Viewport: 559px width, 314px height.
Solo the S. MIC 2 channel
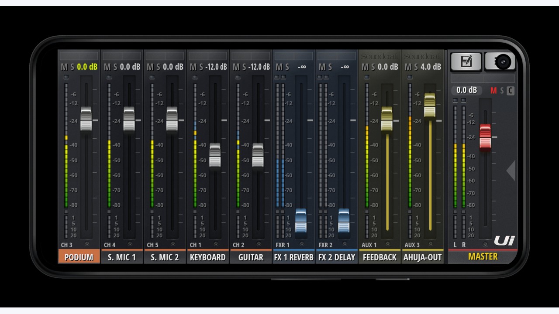[x=158, y=67]
